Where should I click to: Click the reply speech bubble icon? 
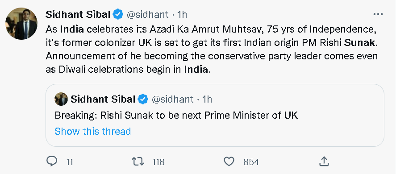[x=52, y=161]
